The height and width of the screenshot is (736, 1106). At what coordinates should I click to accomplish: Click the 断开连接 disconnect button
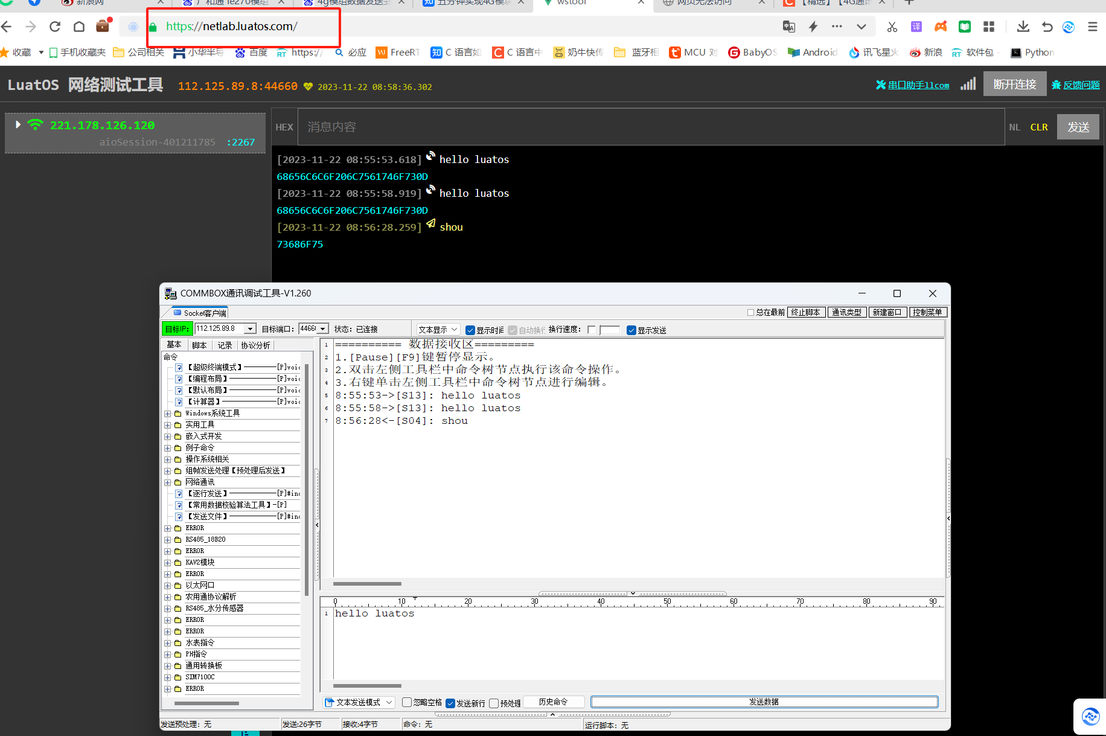pyautogui.click(x=1015, y=84)
